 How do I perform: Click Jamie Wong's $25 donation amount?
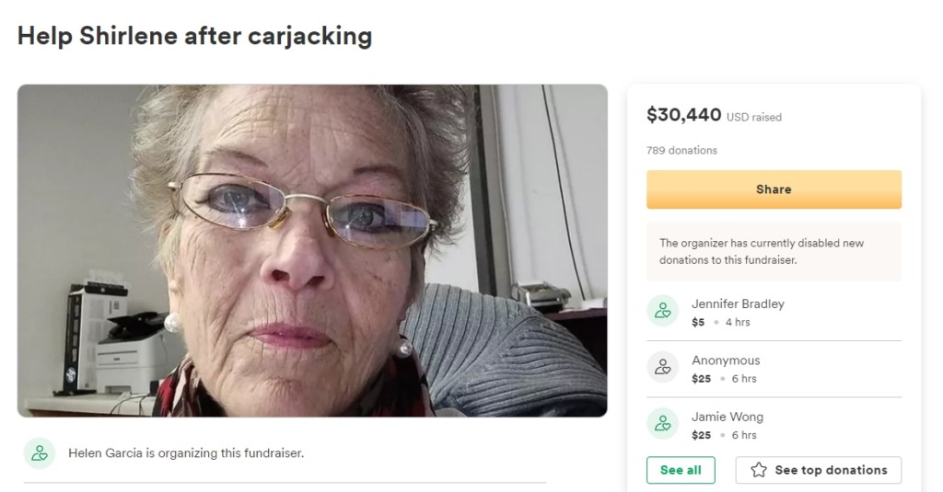coord(701,435)
